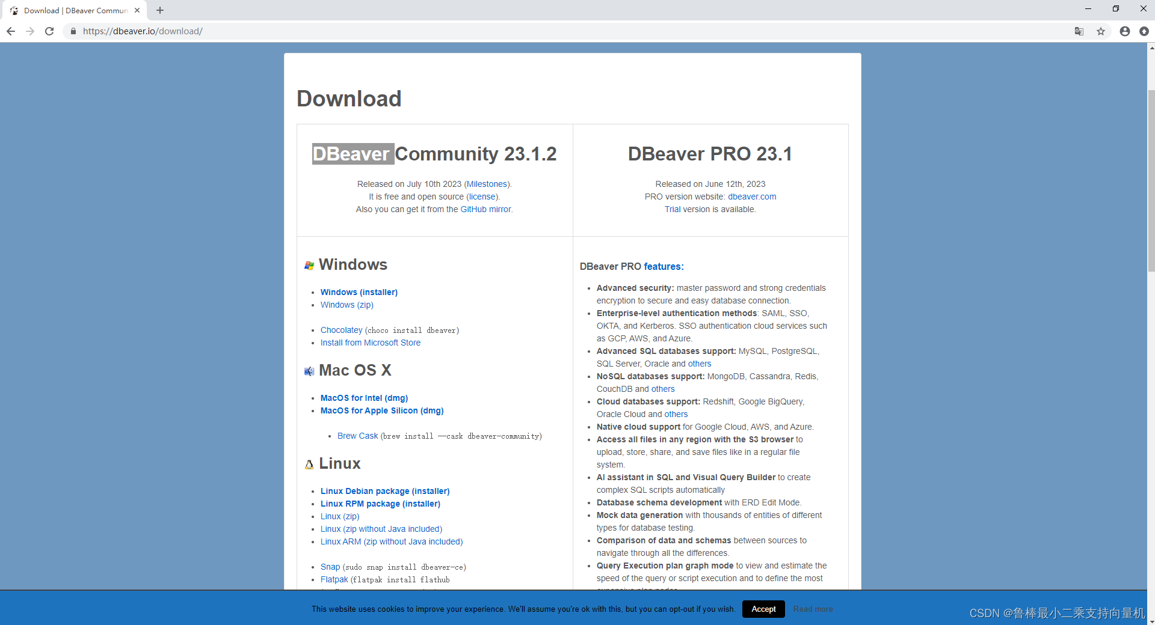Screen dimensions: 1155x625
Task: Click the 'sudo snap install dbeaver-ce' text
Action: click(x=404, y=567)
